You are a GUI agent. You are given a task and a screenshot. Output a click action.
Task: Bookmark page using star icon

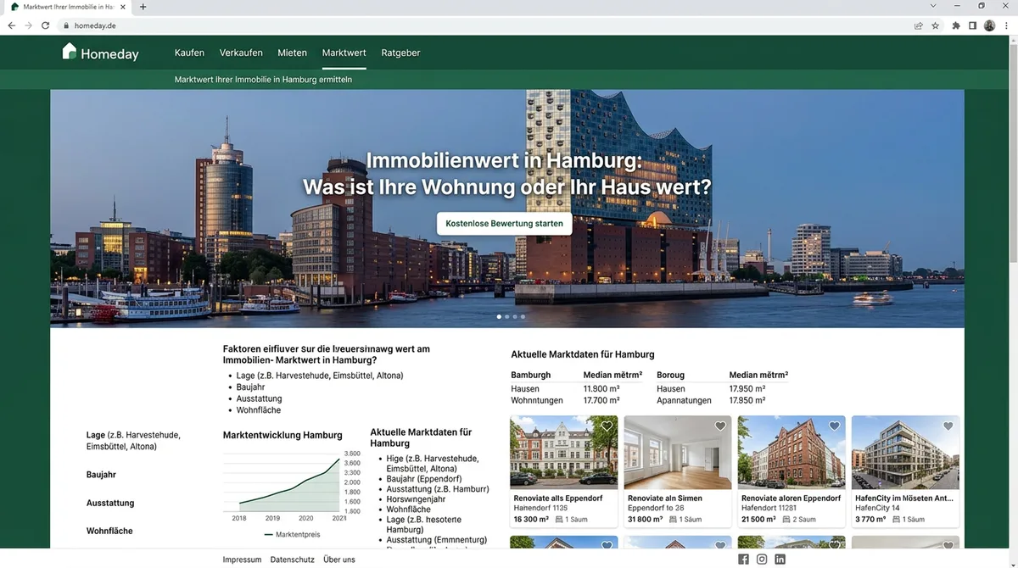pos(936,25)
